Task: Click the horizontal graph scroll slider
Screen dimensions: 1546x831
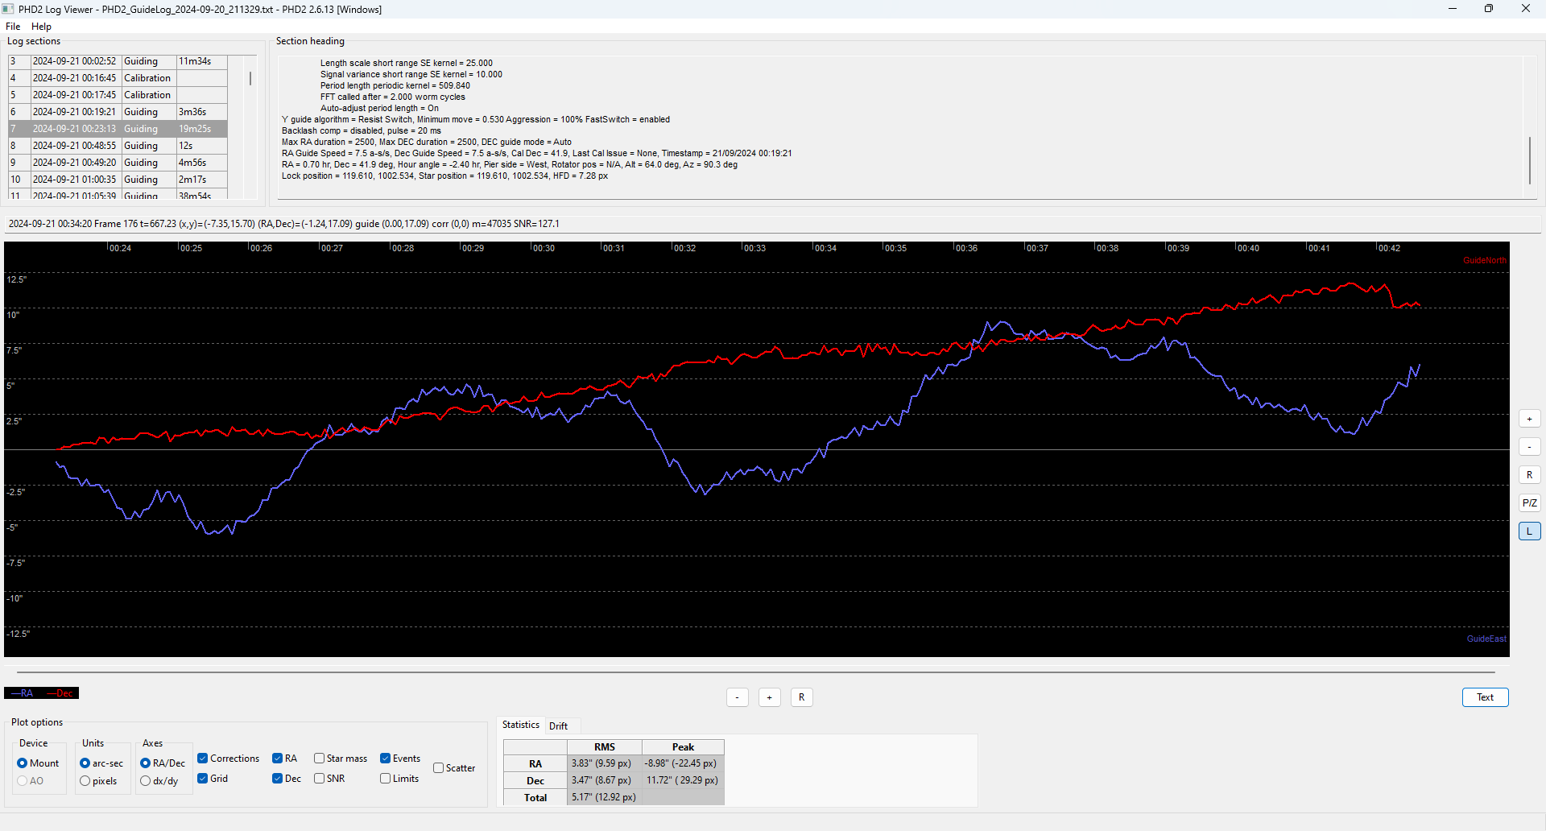Action: 756,672
